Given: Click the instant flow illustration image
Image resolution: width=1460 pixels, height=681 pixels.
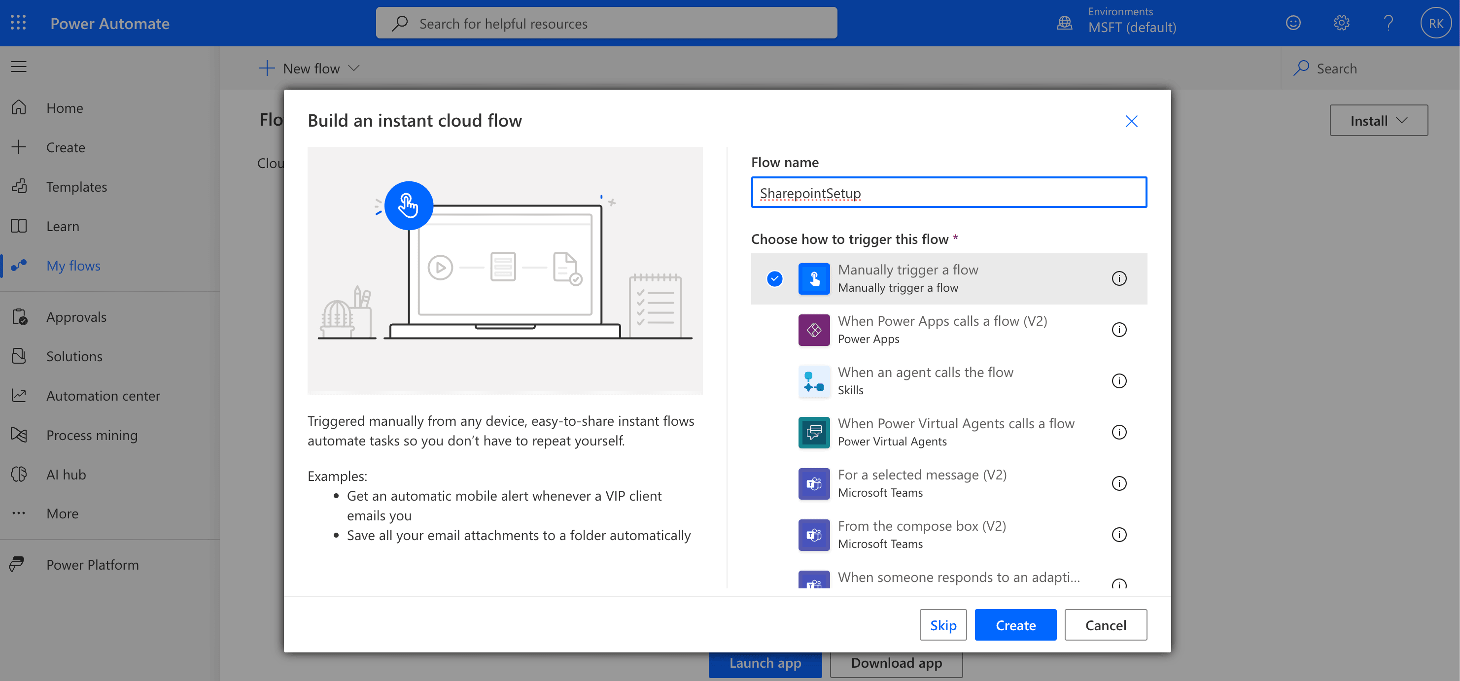Looking at the screenshot, I should pyautogui.click(x=505, y=270).
